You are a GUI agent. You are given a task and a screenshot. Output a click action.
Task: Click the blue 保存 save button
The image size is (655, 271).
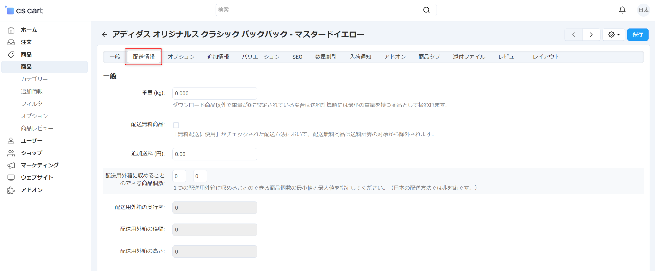click(638, 35)
